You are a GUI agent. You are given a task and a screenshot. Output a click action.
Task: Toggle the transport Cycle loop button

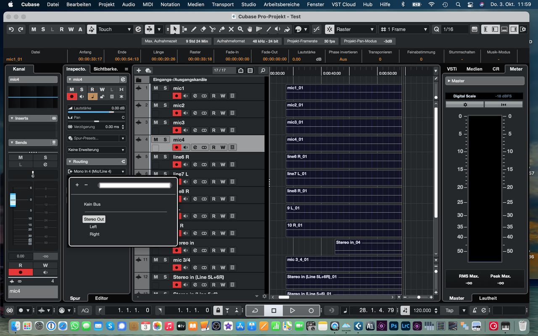pos(255,310)
